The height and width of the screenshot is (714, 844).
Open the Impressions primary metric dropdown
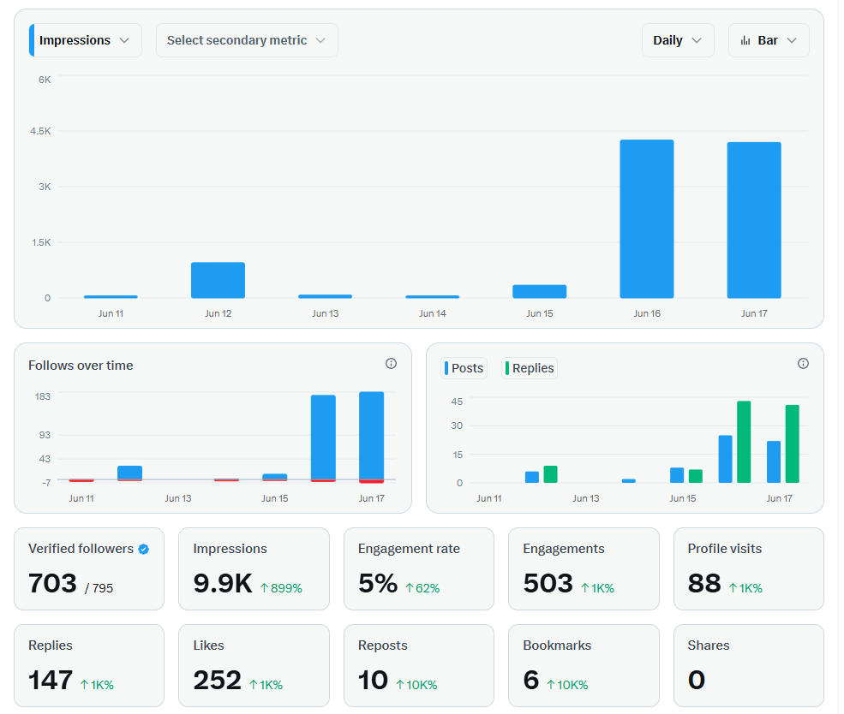click(x=86, y=40)
